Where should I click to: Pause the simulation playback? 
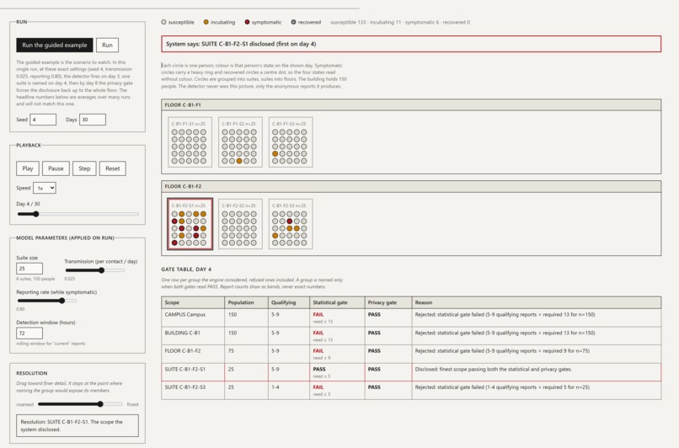click(x=56, y=168)
